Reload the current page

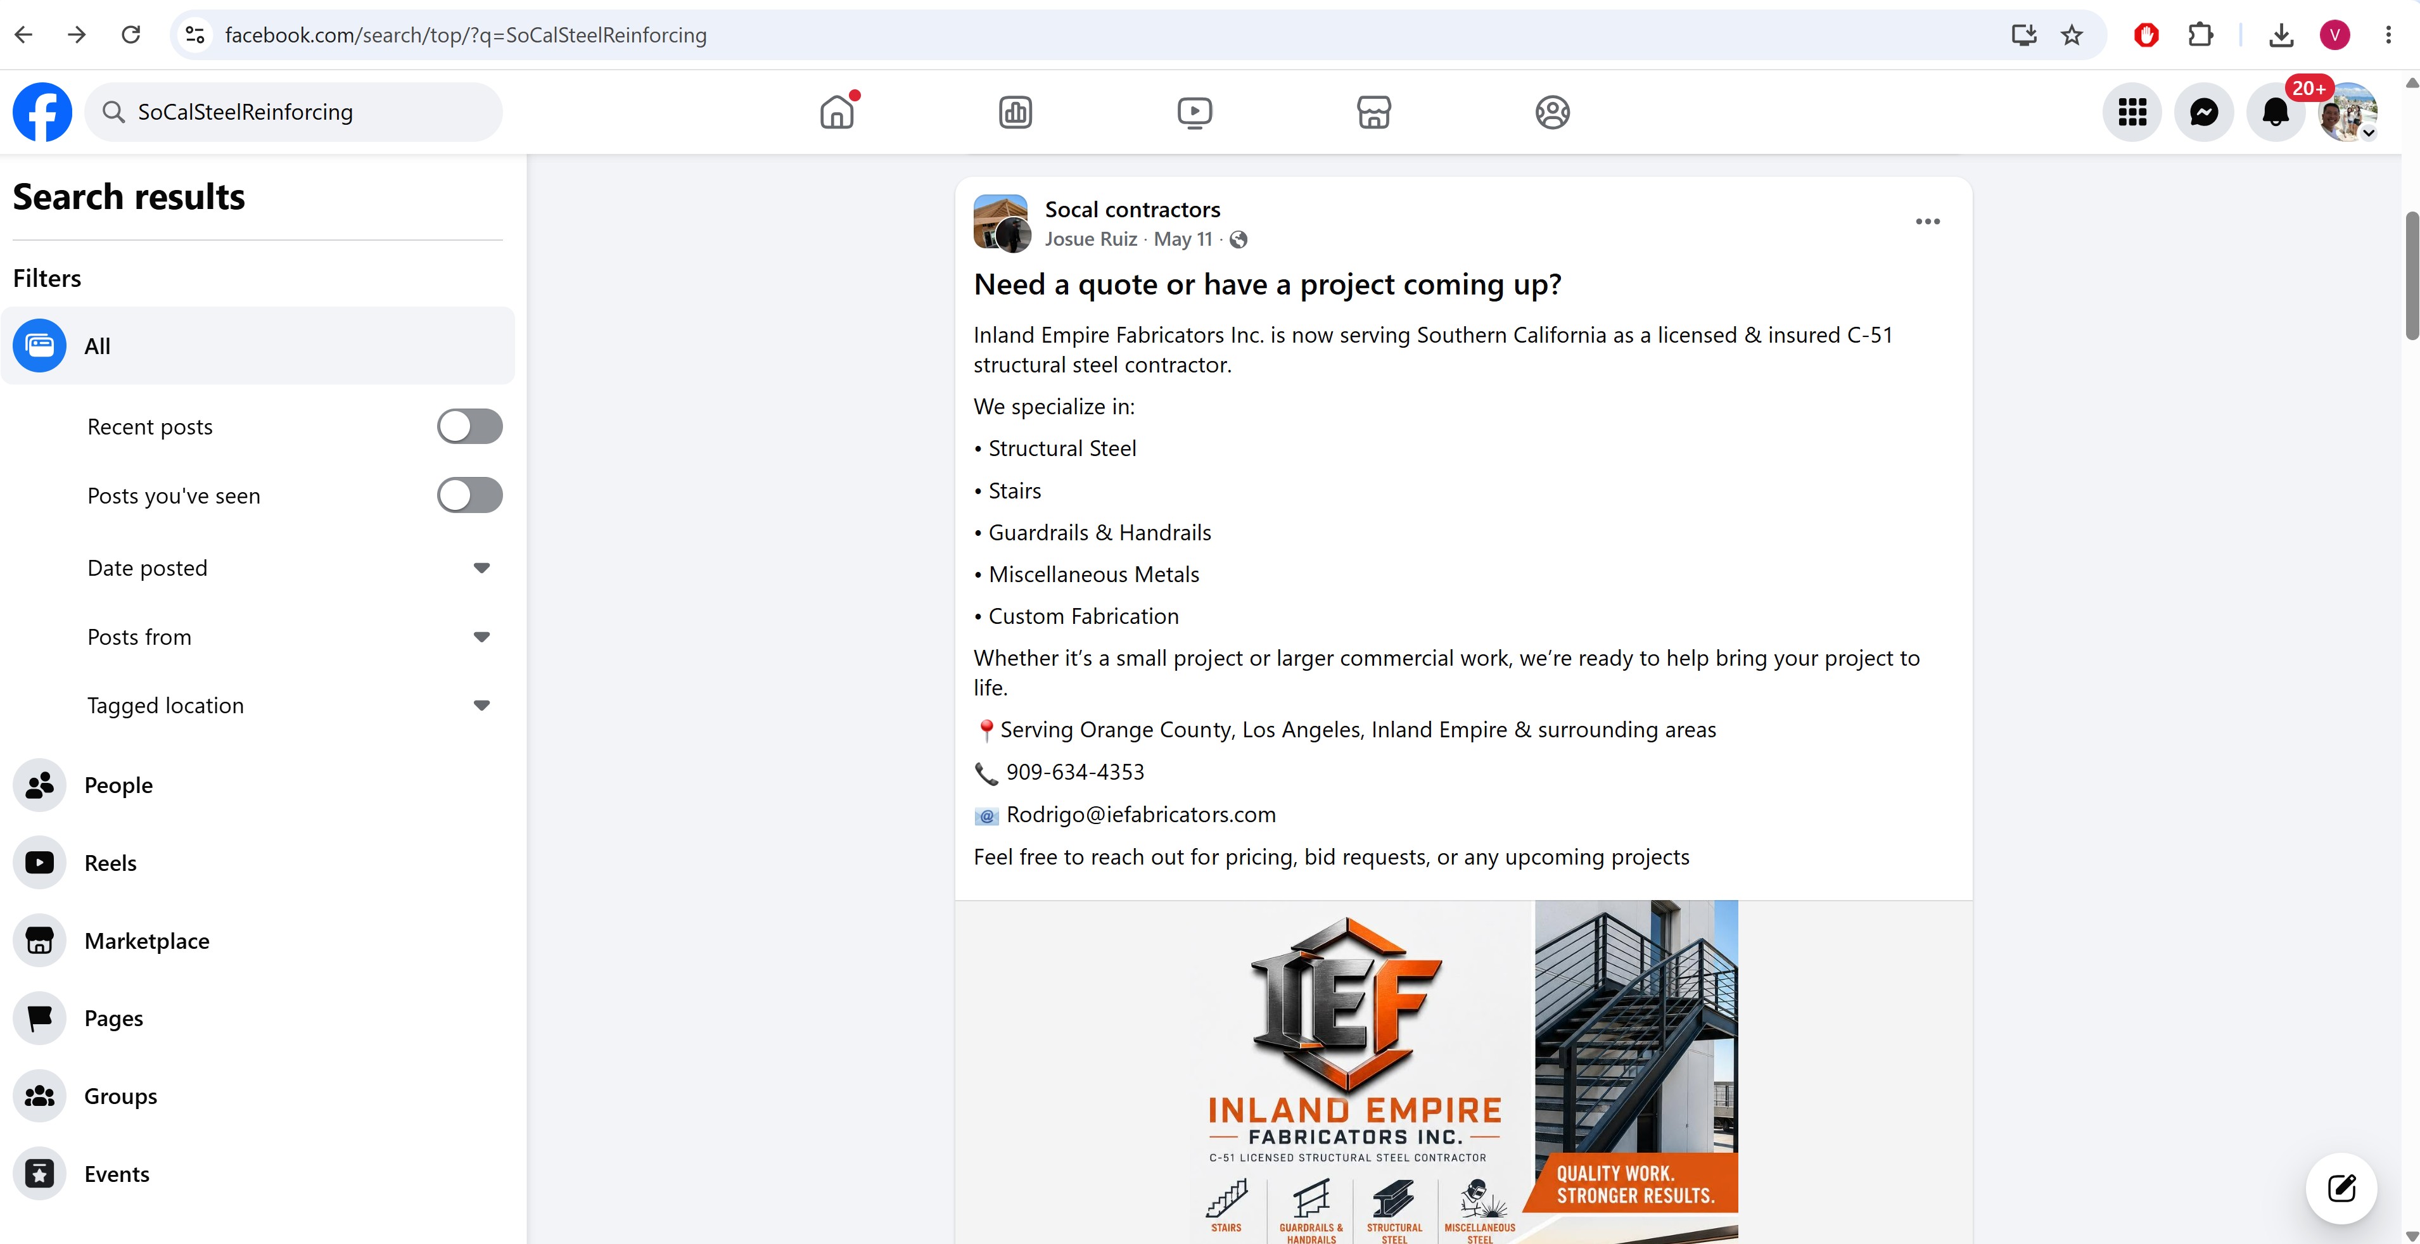tap(131, 35)
